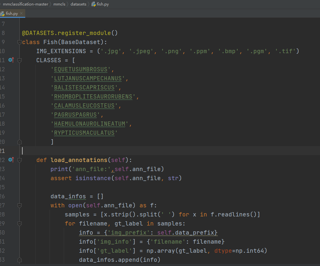Click fold end marker at data_infos.append line
320x266 pixels.
coord(20,260)
